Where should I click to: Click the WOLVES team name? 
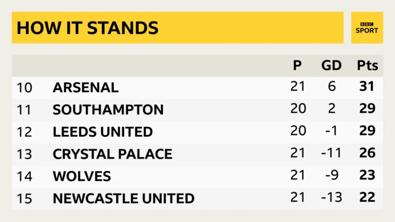pyautogui.click(x=82, y=176)
